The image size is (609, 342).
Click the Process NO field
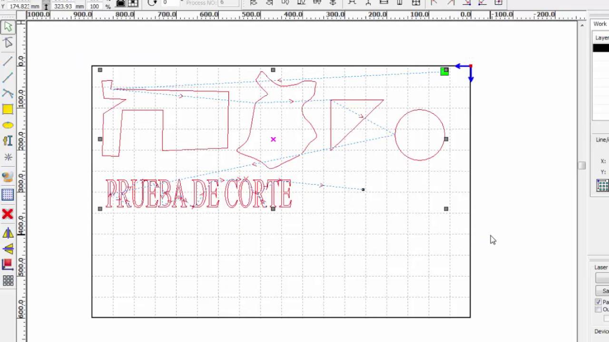pyautogui.click(x=228, y=3)
